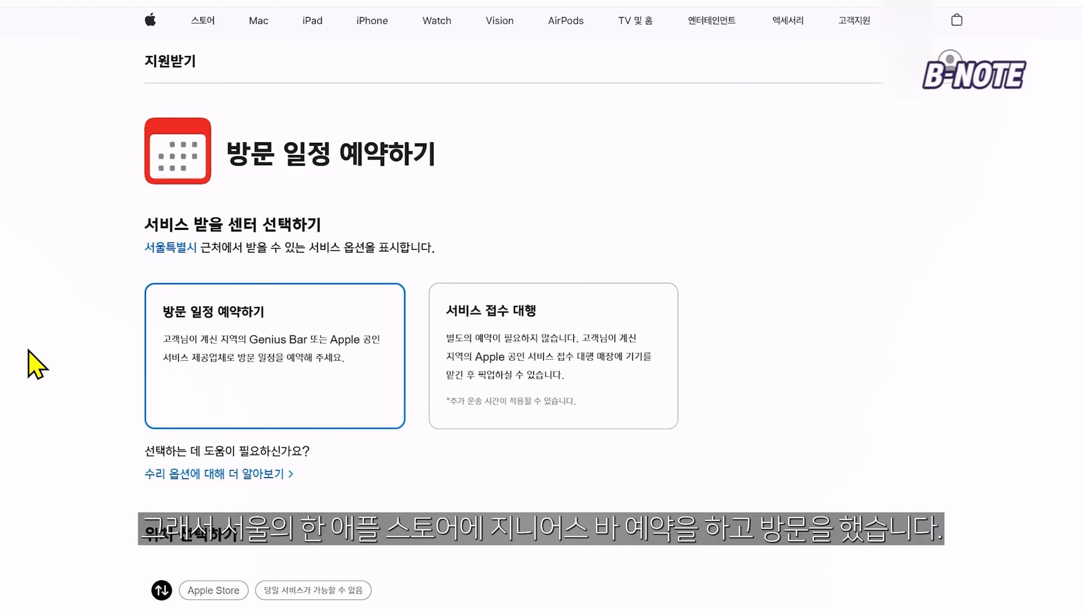
Task: Open the Mac menu item
Action: [258, 21]
